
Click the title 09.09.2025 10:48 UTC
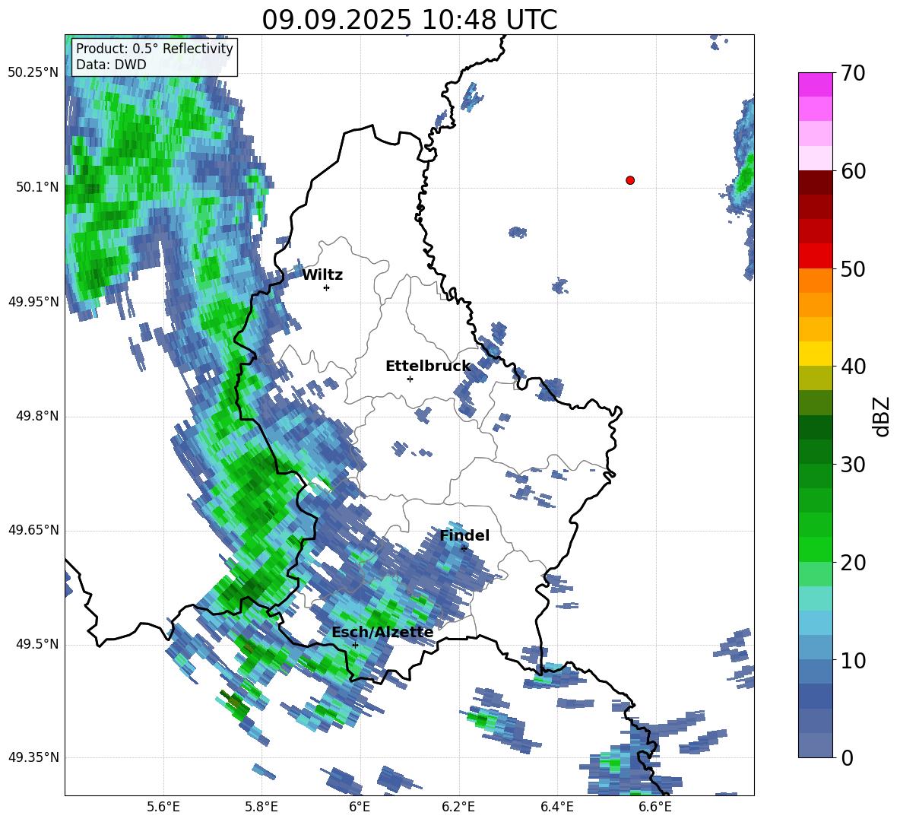click(409, 20)
